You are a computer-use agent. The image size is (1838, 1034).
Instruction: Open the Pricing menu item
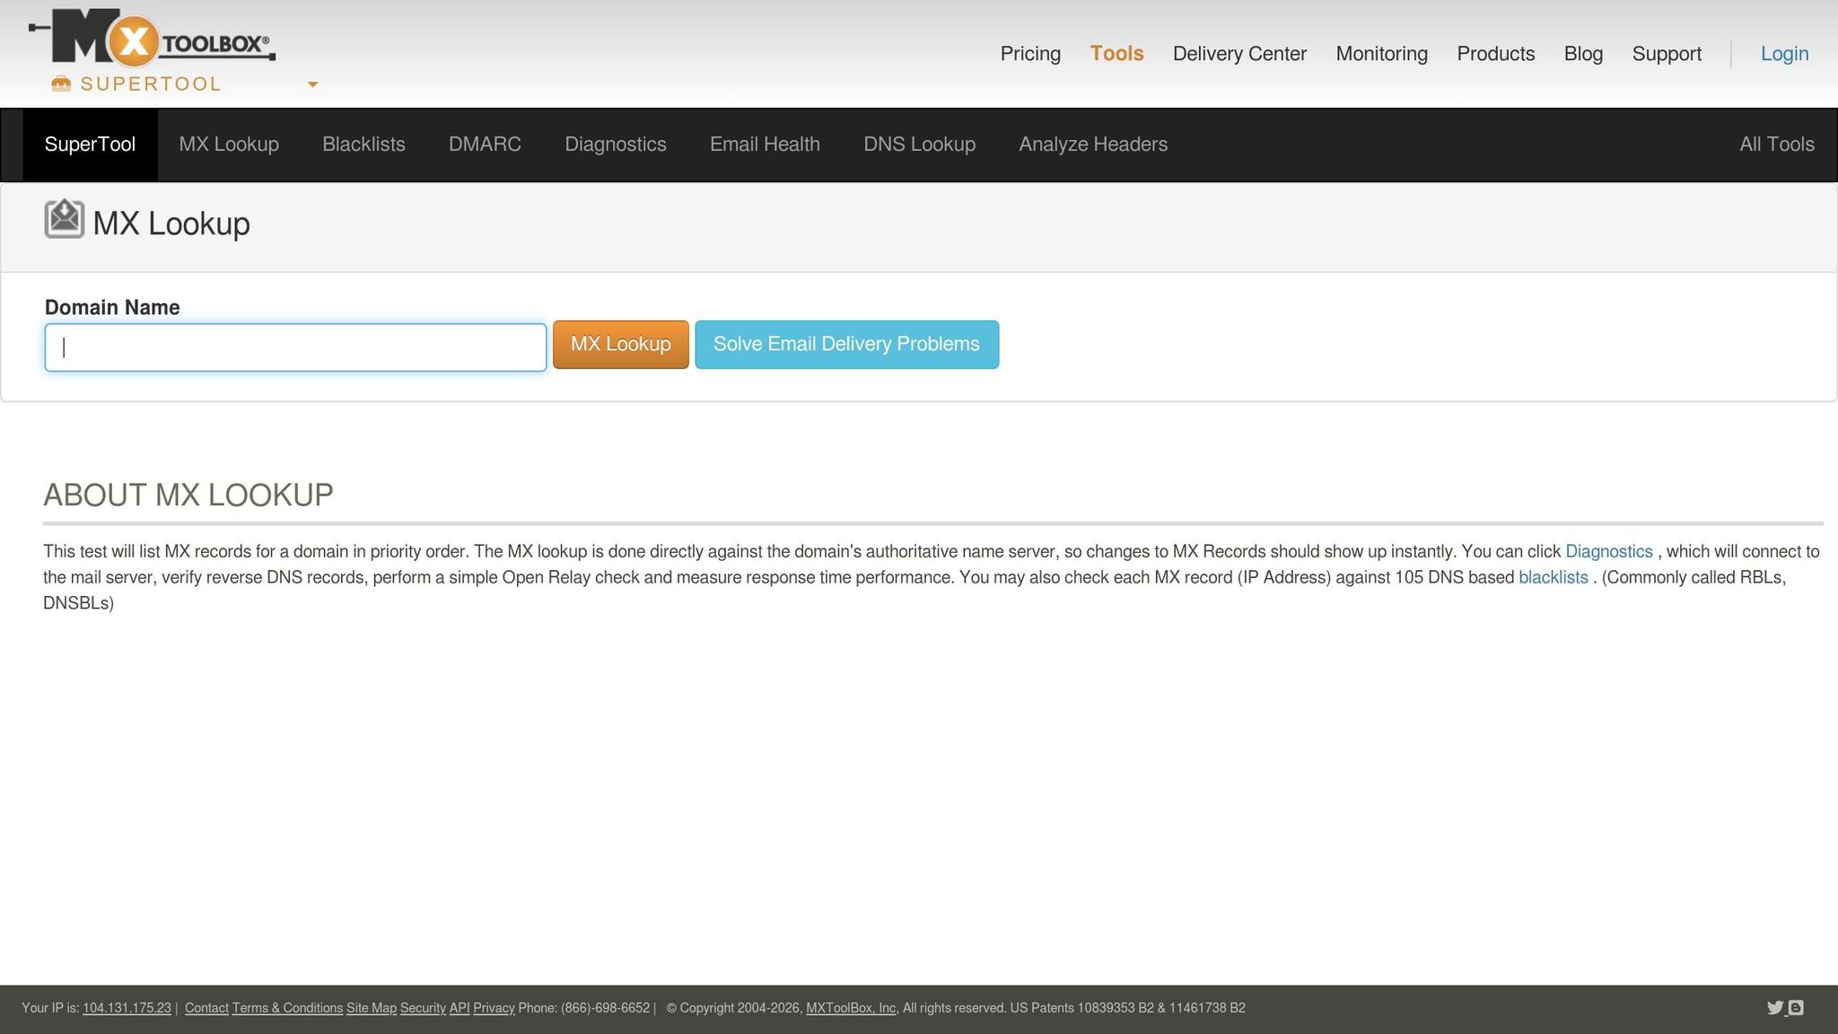coord(1030,54)
